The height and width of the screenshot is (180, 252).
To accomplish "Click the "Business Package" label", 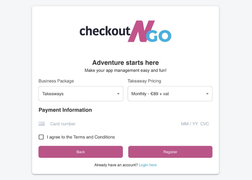I will [x=56, y=81].
